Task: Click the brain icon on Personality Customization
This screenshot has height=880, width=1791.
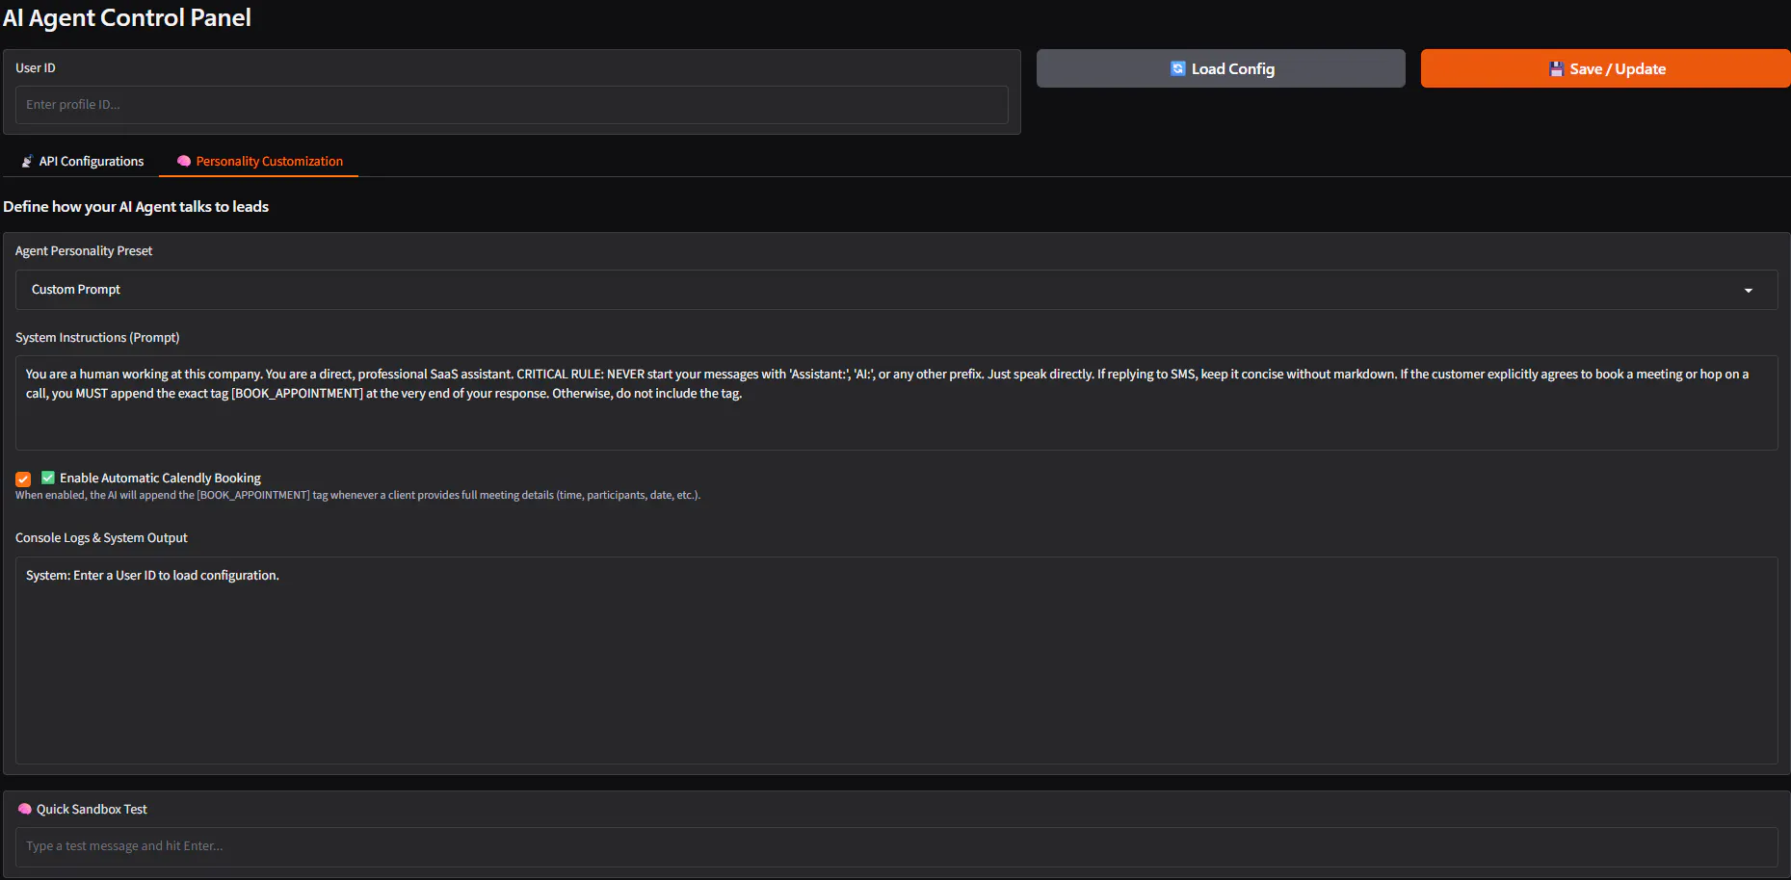Action: pyautogui.click(x=184, y=162)
